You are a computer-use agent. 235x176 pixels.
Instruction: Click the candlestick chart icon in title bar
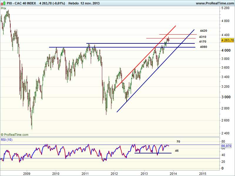point(3,3)
